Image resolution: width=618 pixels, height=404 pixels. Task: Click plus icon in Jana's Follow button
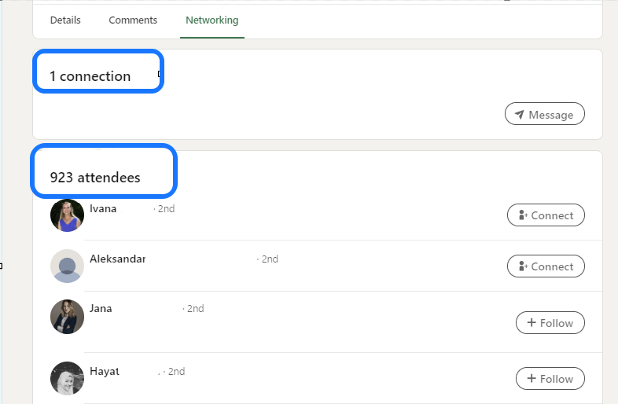[532, 323]
